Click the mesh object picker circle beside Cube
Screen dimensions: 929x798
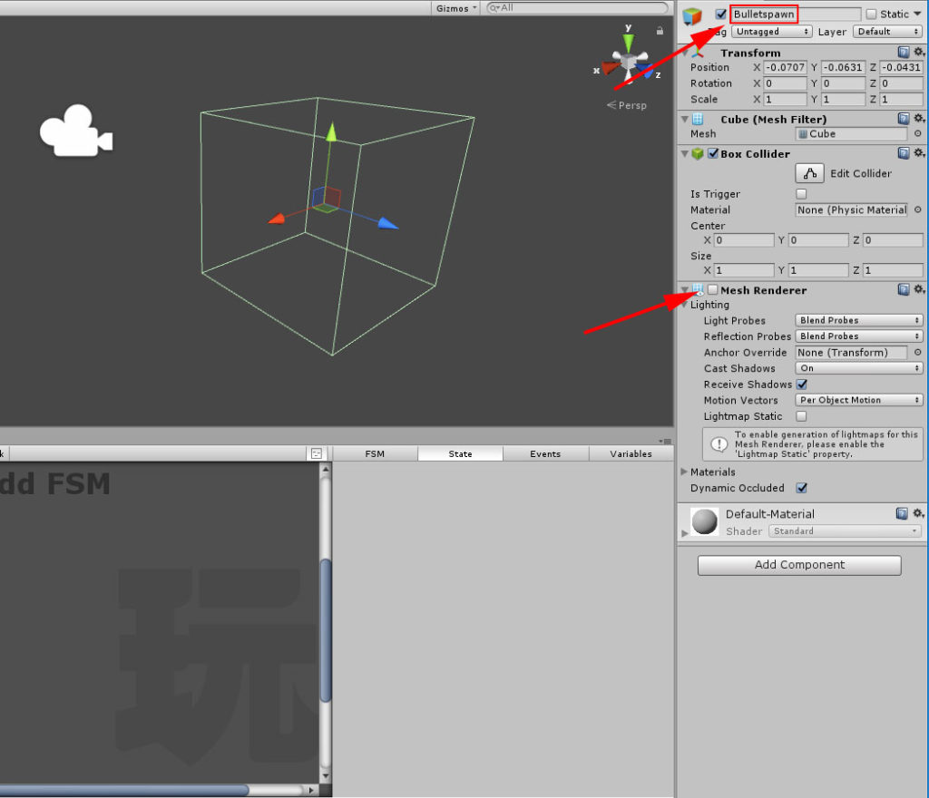tap(919, 133)
